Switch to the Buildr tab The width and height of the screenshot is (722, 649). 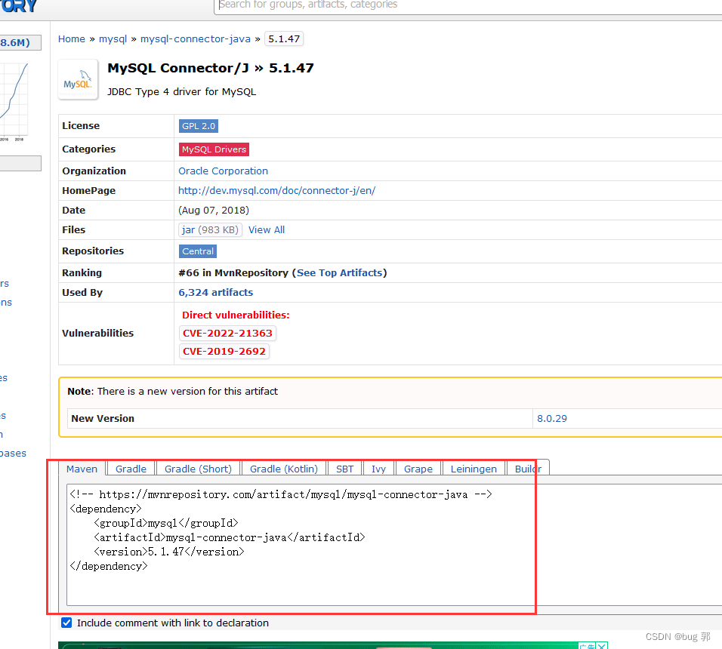528,469
